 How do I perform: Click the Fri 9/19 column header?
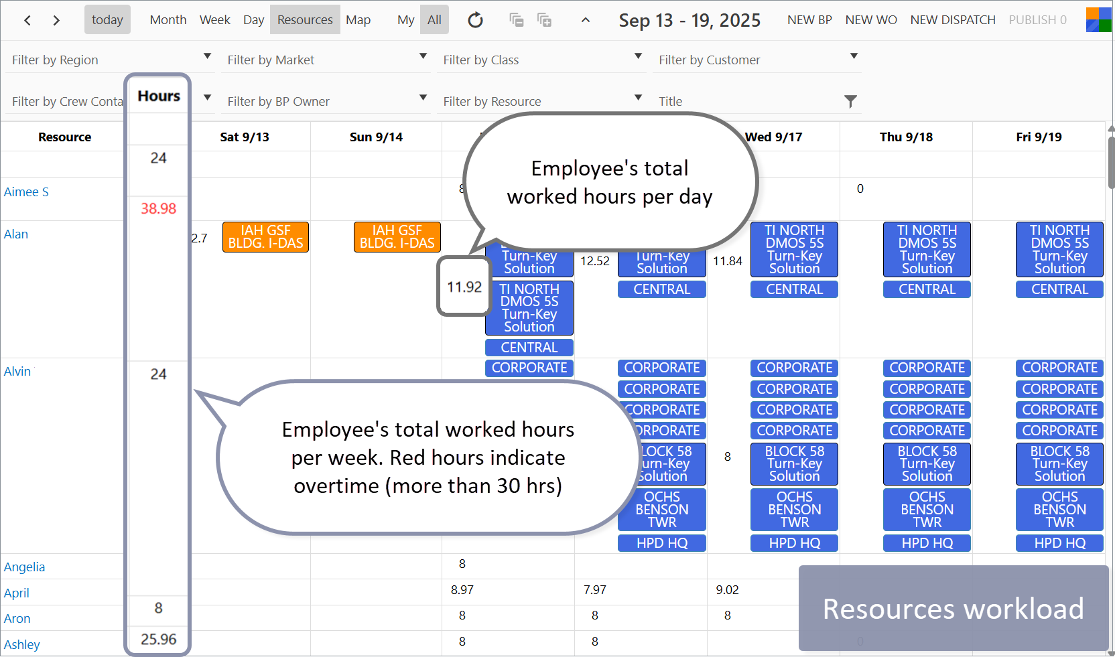point(1039,137)
